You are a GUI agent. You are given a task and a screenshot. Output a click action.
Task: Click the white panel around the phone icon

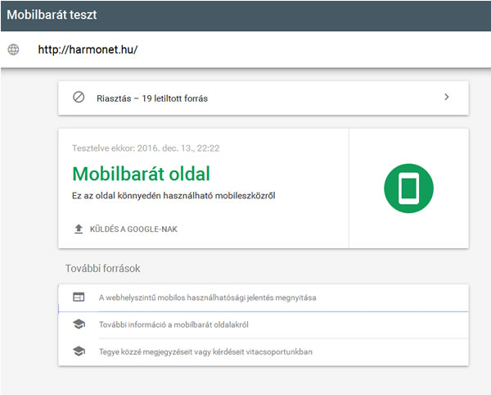pyautogui.click(x=409, y=188)
